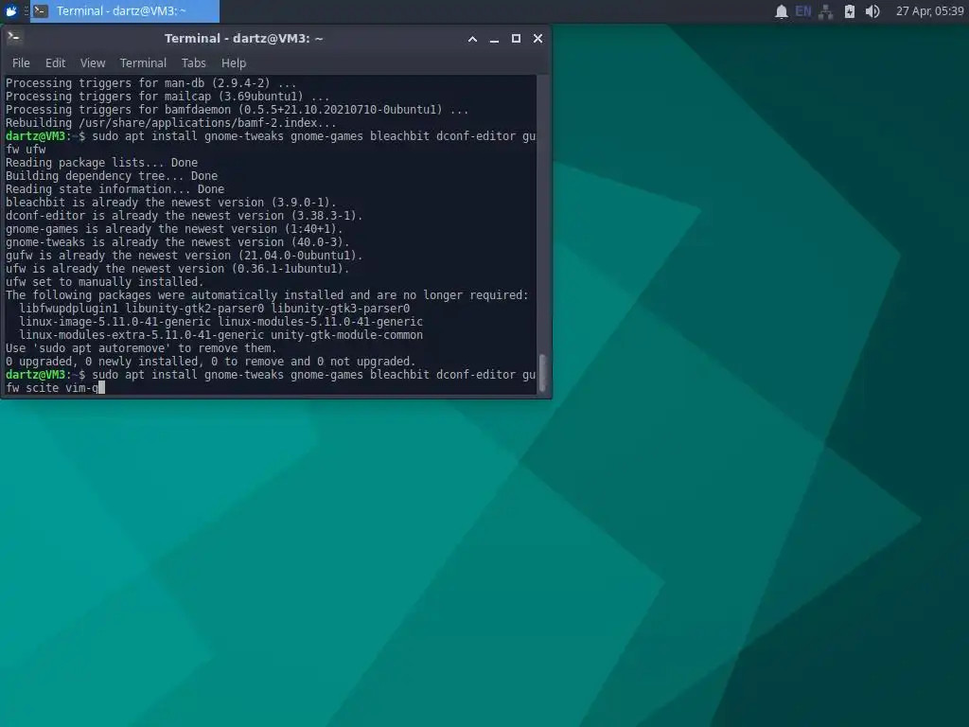
Task: Click 'bleachbit is already the newest version' line
Action: point(171,203)
